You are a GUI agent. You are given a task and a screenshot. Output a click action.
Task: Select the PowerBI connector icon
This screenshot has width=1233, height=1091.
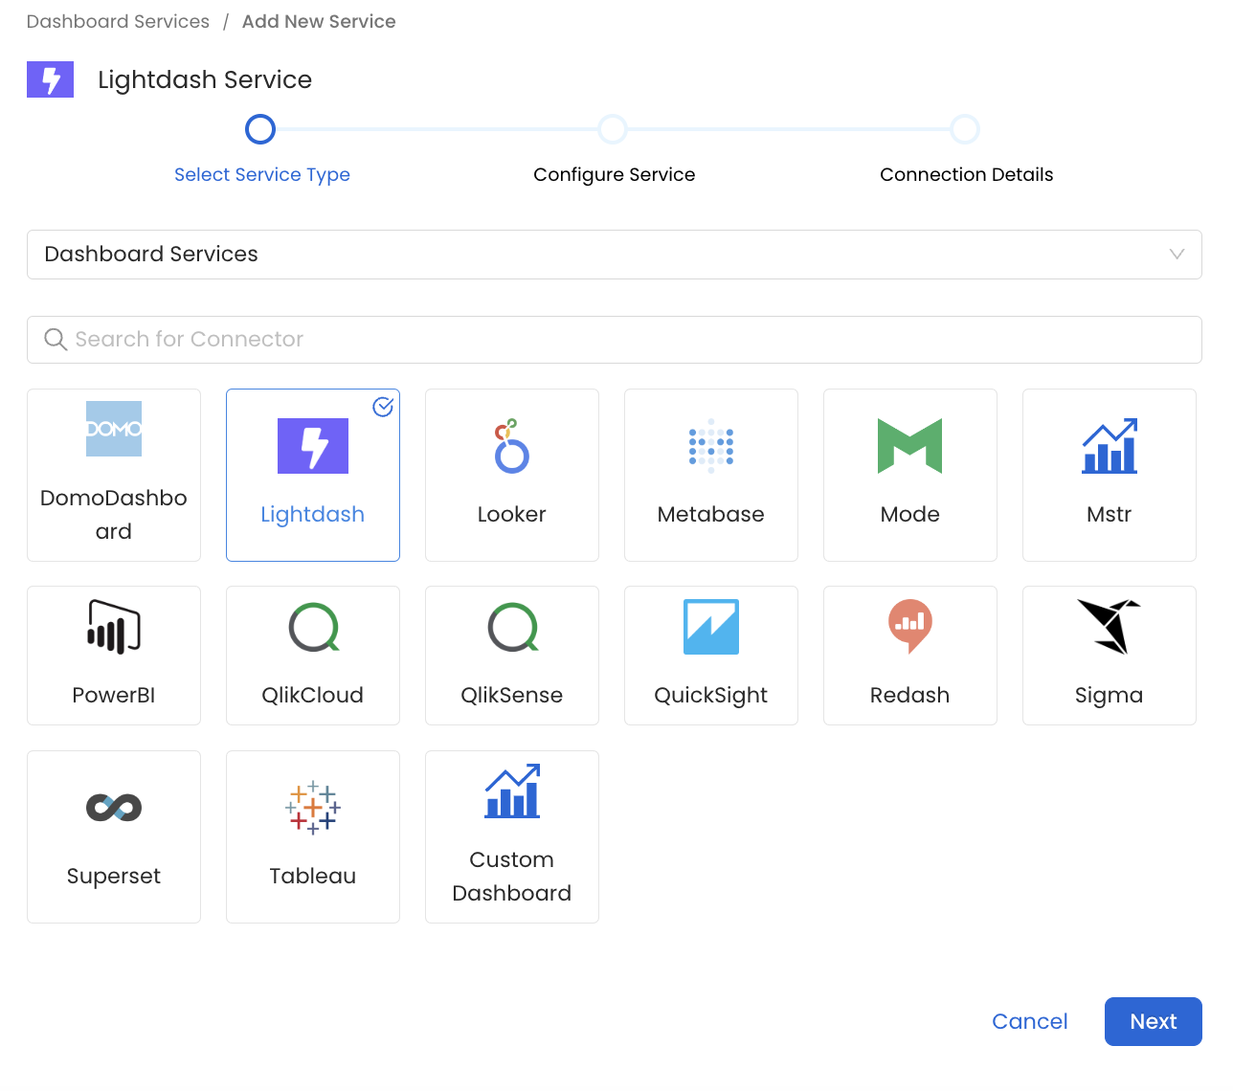pyautogui.click(x=114, y=627)
